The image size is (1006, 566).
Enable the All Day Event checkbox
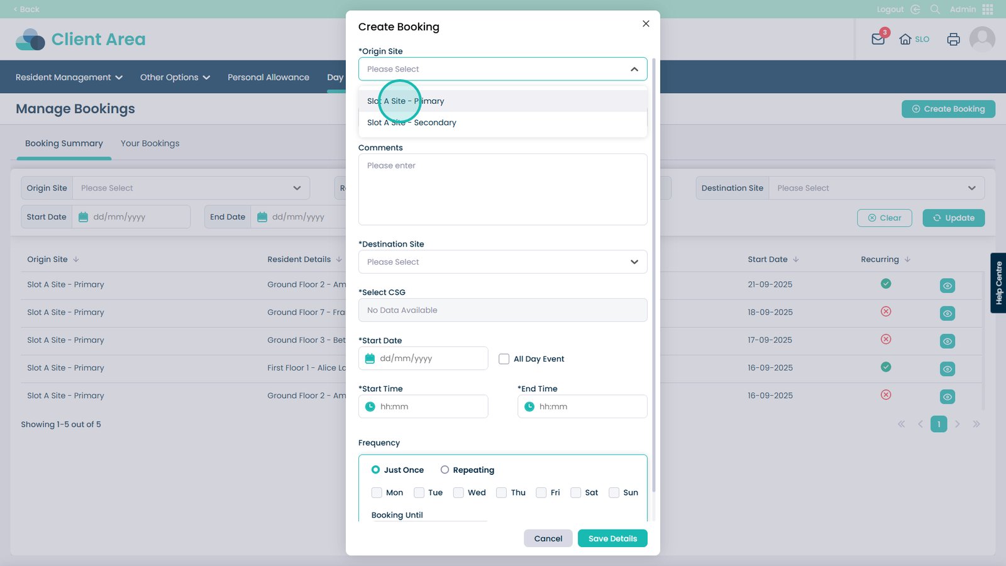click(504, 359)
